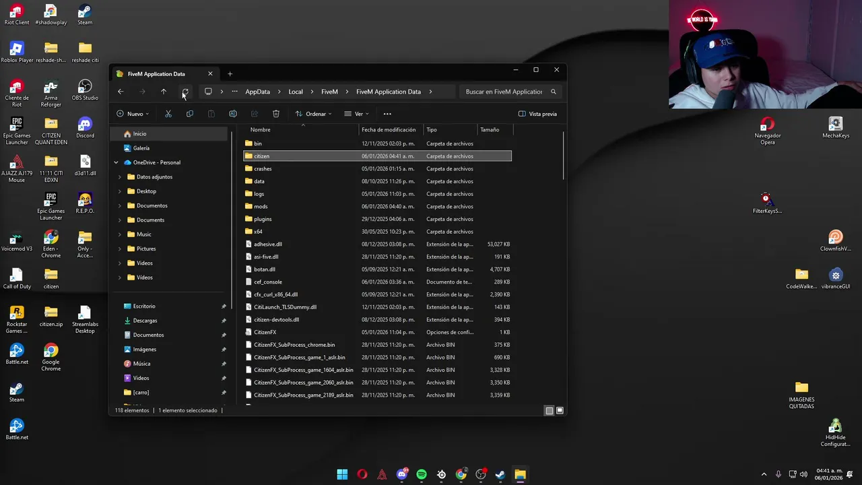
Task: Open Opera browser from taskbar
Action: [x=362, y=474]
